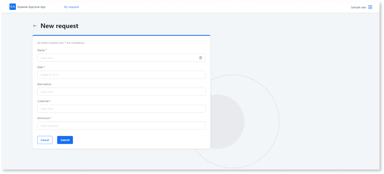
Task: Click the sign-out icon near Sample user
Action: tap(370, 7)
